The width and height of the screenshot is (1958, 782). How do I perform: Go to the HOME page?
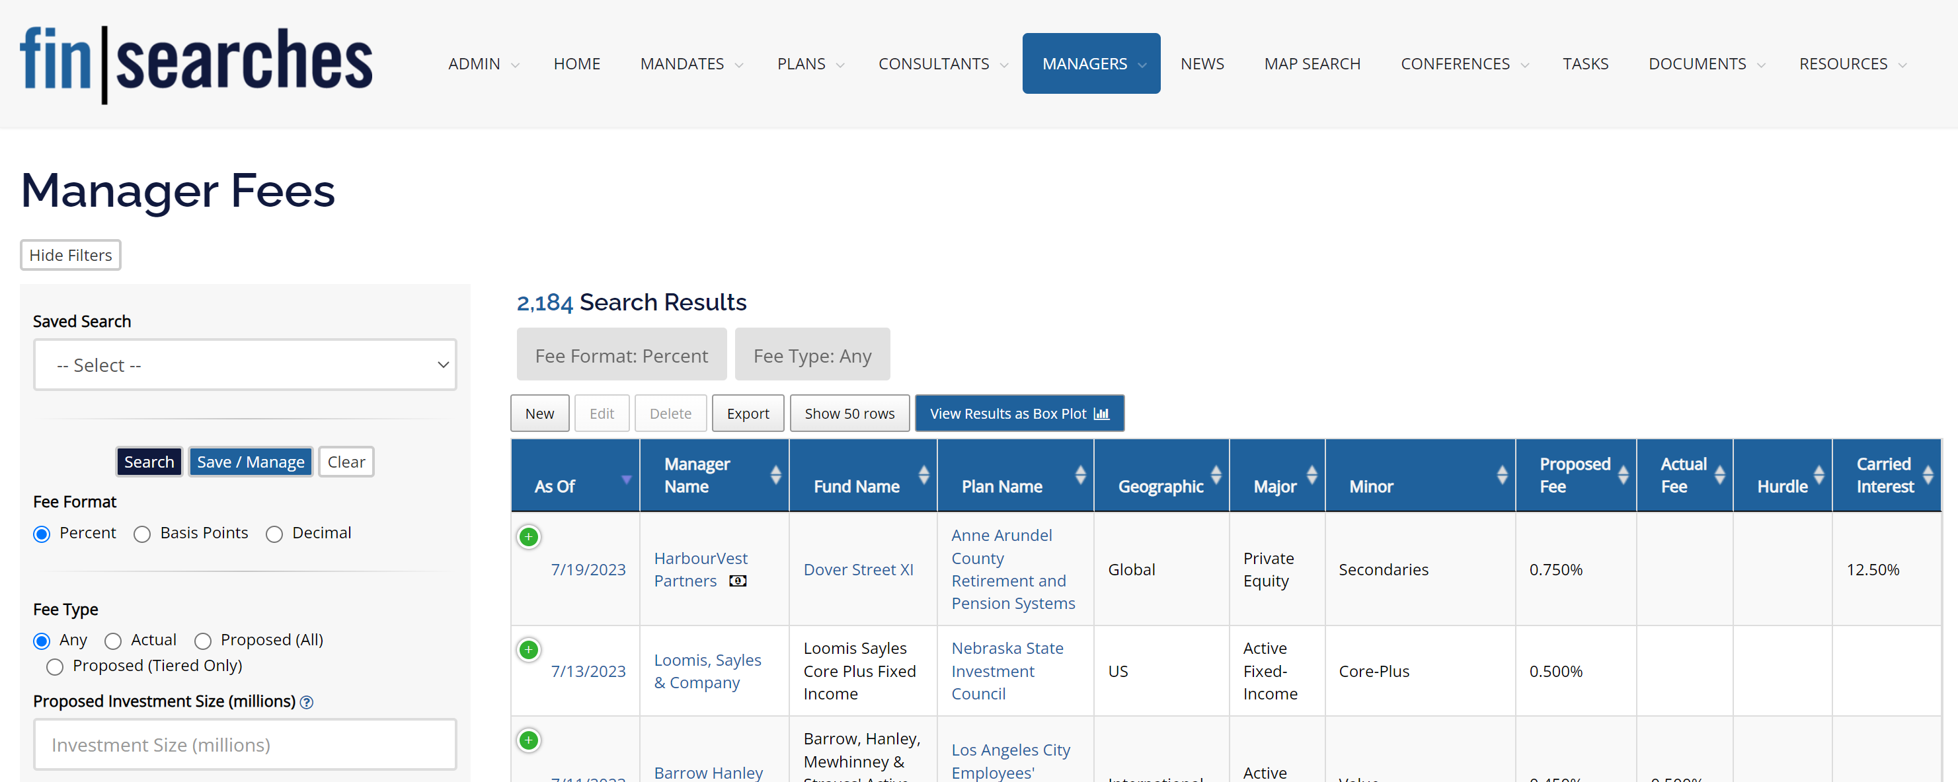coord(577,64)
